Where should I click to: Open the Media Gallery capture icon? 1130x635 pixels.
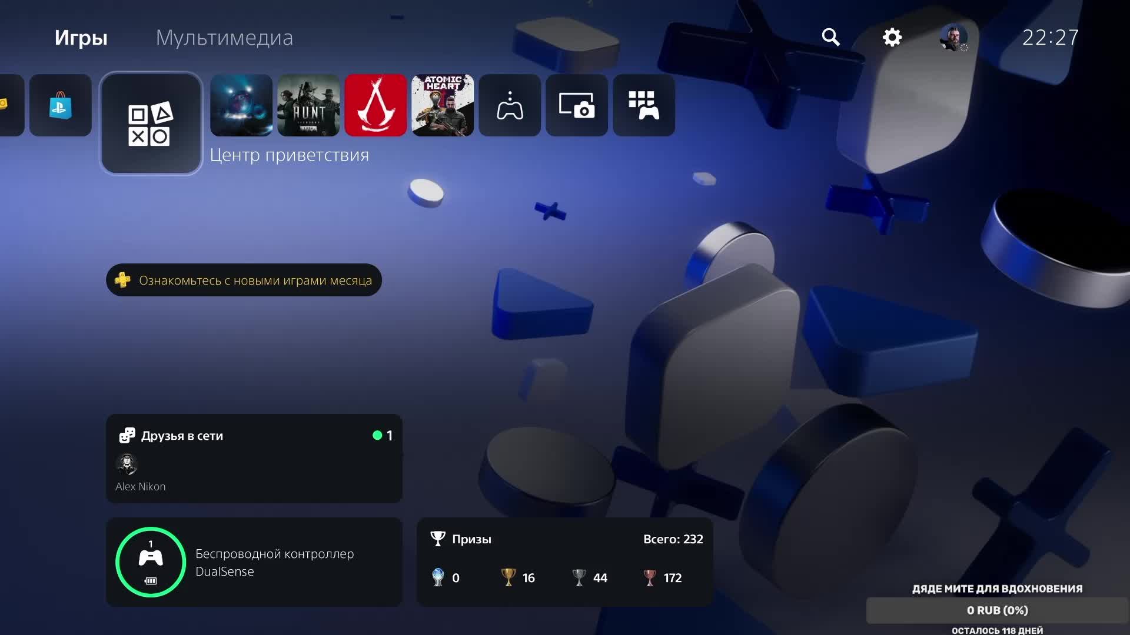[577, 106]
